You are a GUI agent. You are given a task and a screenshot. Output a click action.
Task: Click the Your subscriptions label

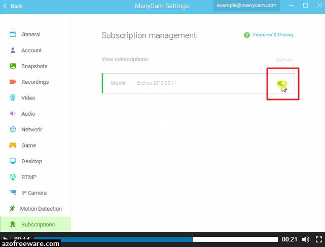point(125,59)
